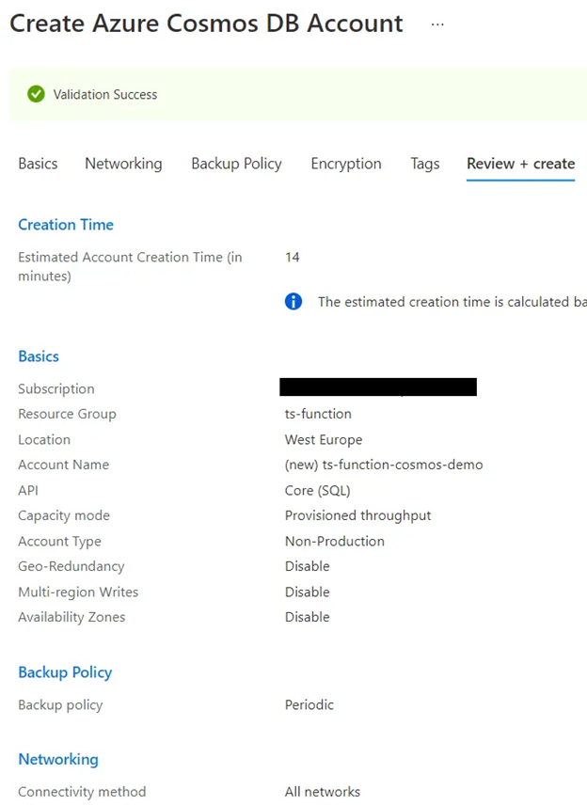Click the Location field label

[x=44, y=440]
